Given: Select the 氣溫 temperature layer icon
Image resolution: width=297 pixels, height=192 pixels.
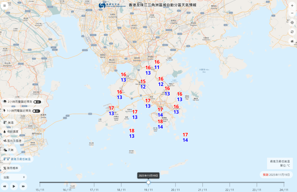Looking at the screenshot, I should pos(4,123).
